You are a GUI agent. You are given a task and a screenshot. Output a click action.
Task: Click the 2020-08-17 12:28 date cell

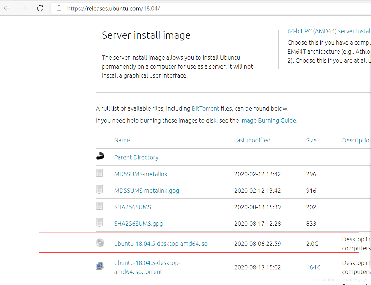[257, 224]
